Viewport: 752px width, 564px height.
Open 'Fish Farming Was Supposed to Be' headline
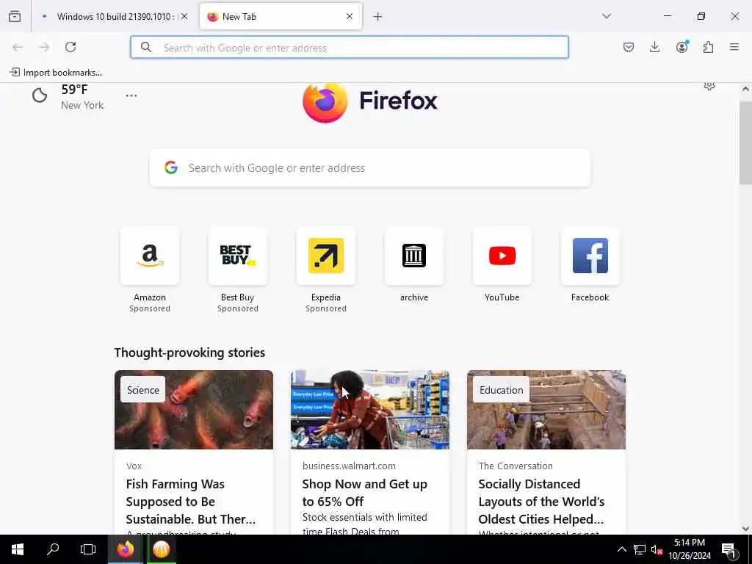(191, 502)
